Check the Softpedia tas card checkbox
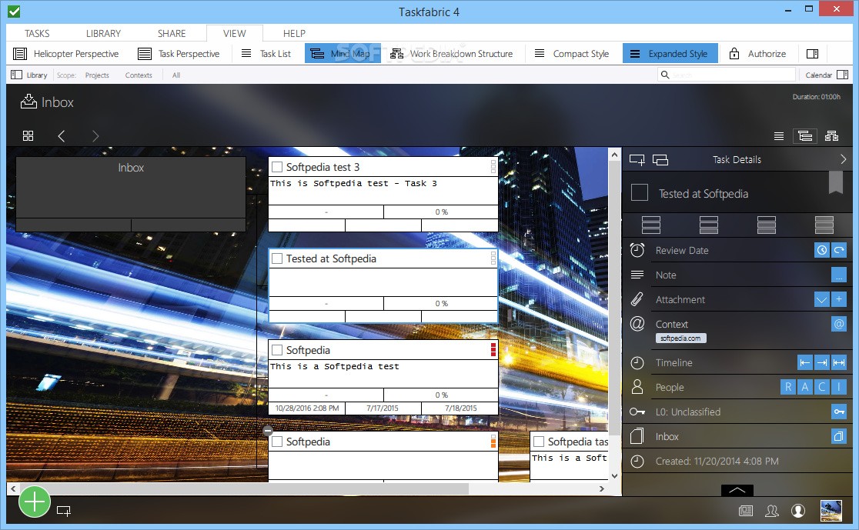 point(539,442)
